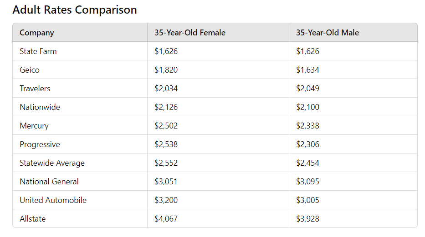Click the 35-Year-Old Male column header

[x=328, y=33]
